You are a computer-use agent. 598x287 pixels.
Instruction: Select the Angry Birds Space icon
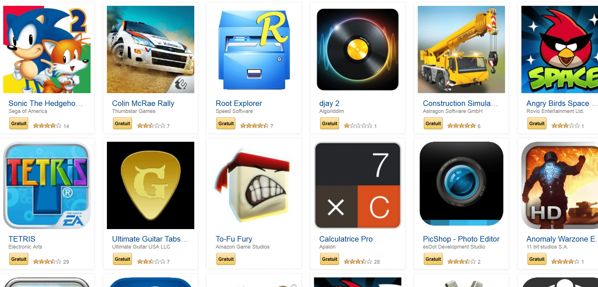[x=560, y=49]
